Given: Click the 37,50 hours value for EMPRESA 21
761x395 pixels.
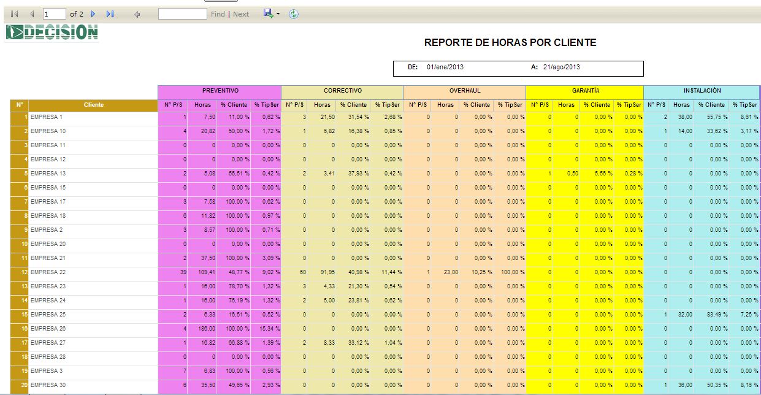Looking at the screenshot, I should point(208,258).
